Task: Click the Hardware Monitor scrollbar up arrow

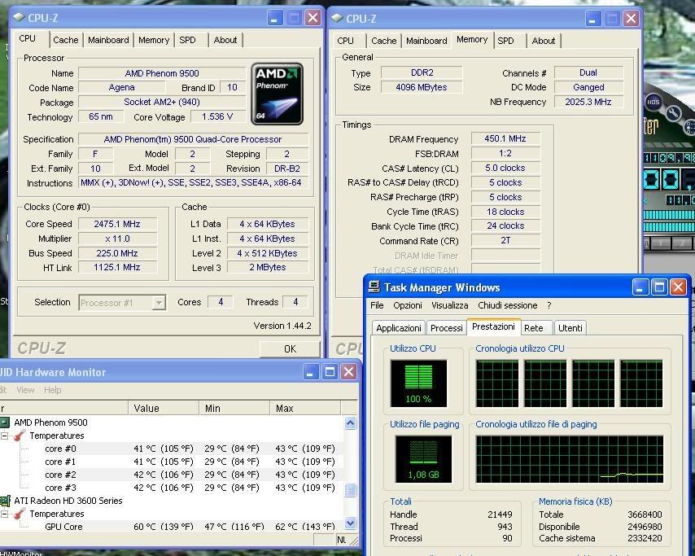Action: pyautogui.click(x=350, y=423)
